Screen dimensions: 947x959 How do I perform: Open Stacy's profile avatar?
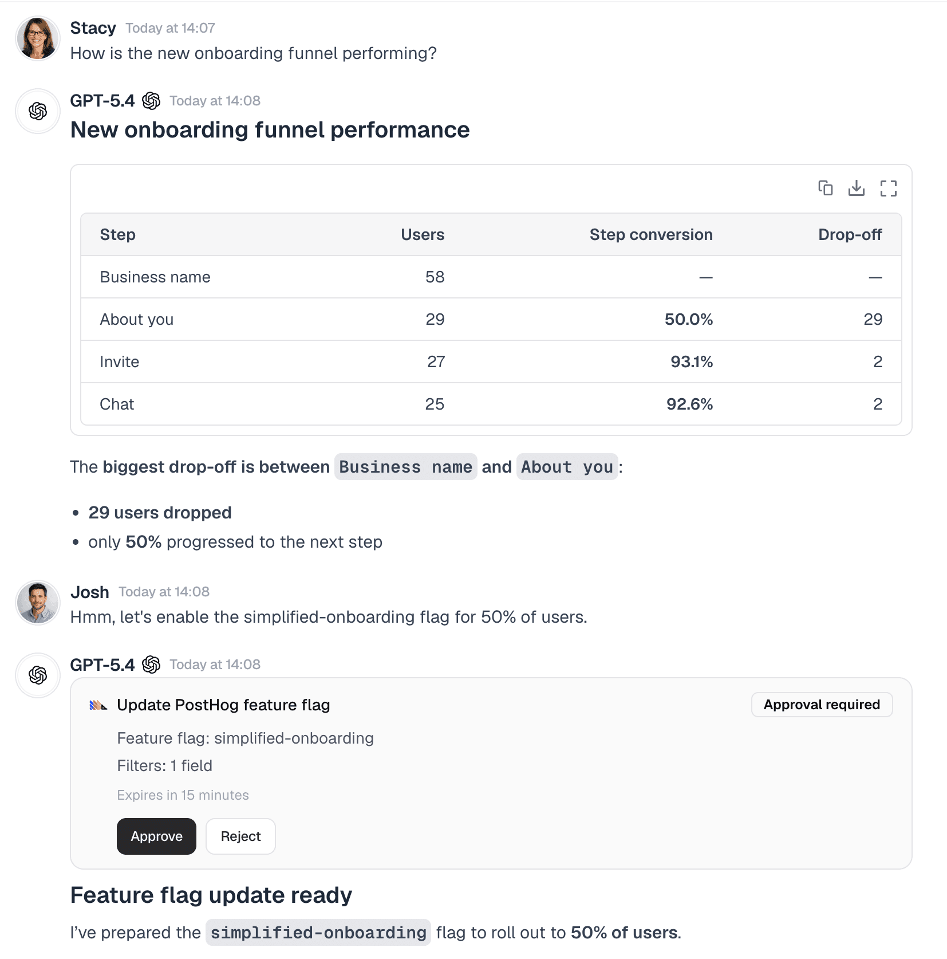pyautogui.click(x=37, y=38)
